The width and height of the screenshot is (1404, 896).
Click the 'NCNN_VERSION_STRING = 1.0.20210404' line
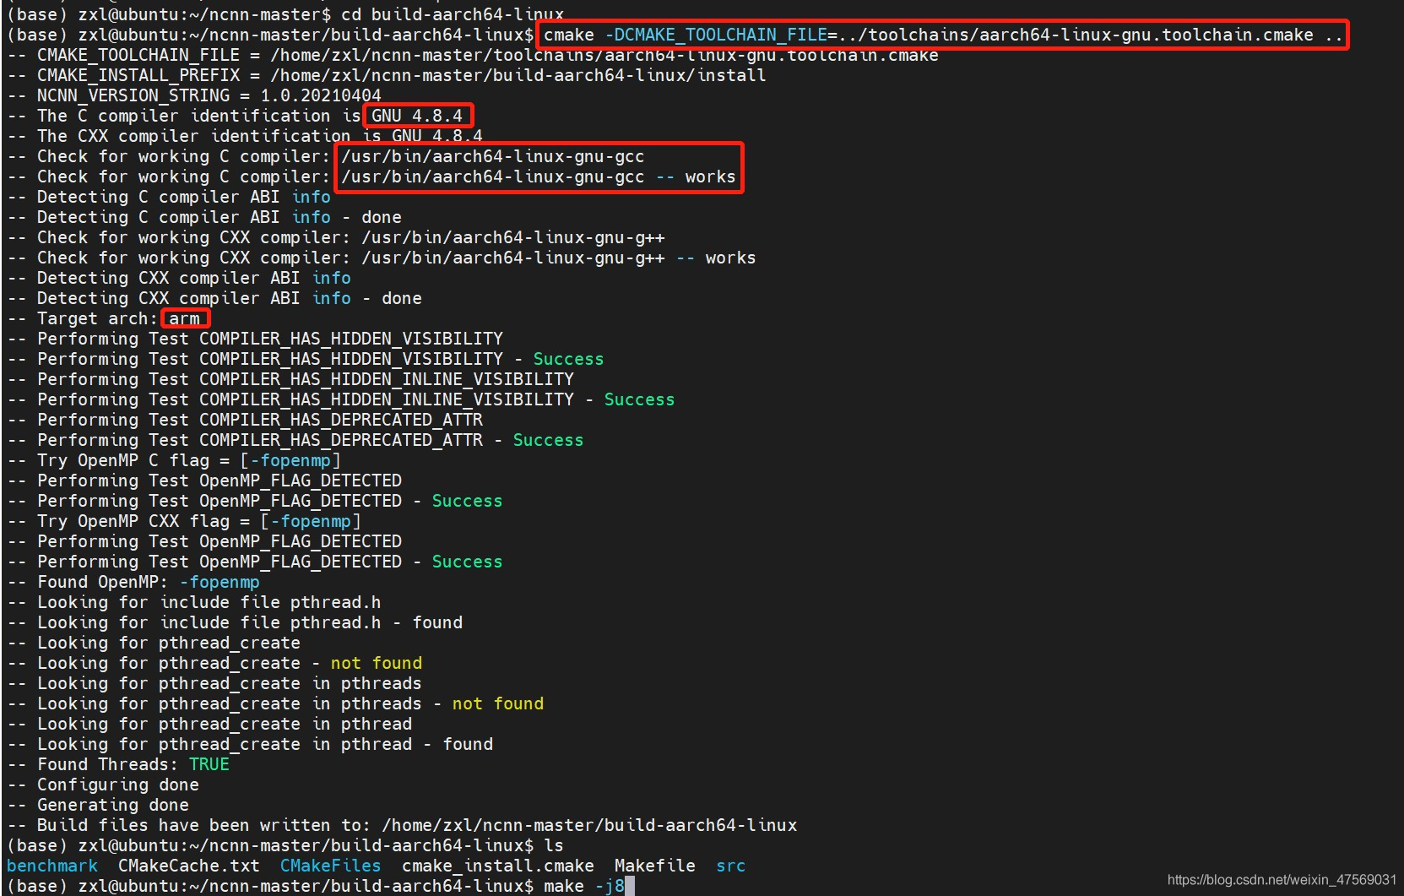[x=195, y=95]
